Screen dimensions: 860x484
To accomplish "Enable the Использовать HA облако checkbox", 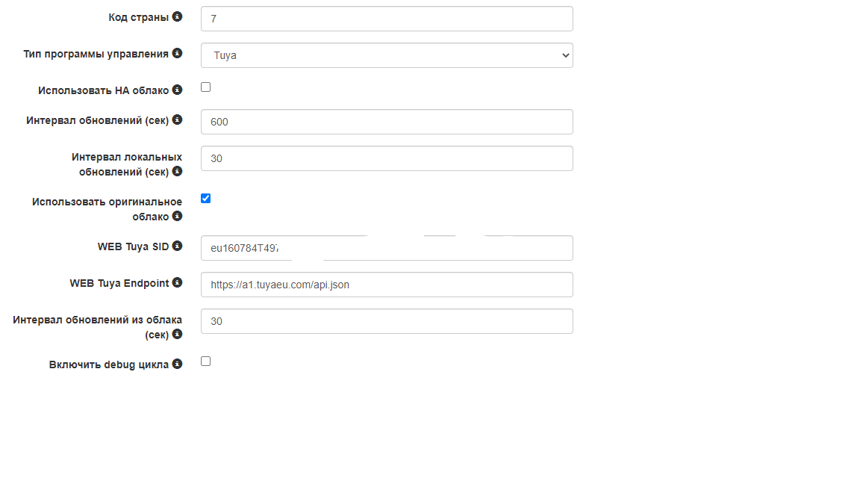I will tap(206, 87).
